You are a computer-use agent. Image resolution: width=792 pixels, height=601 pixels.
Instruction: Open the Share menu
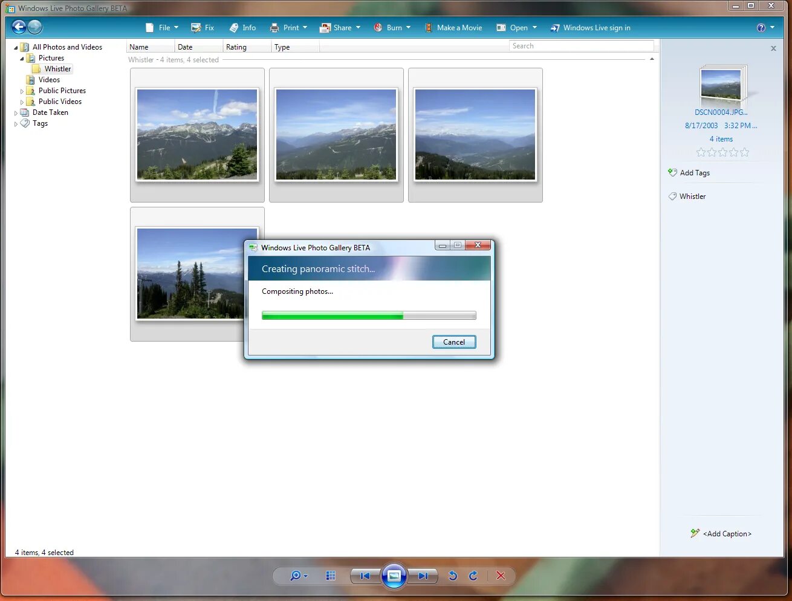(340, 28)
